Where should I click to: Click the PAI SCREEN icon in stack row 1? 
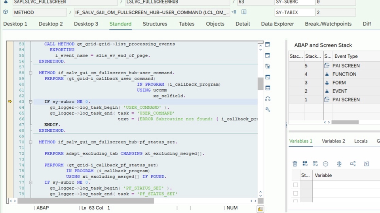[327, 100]
